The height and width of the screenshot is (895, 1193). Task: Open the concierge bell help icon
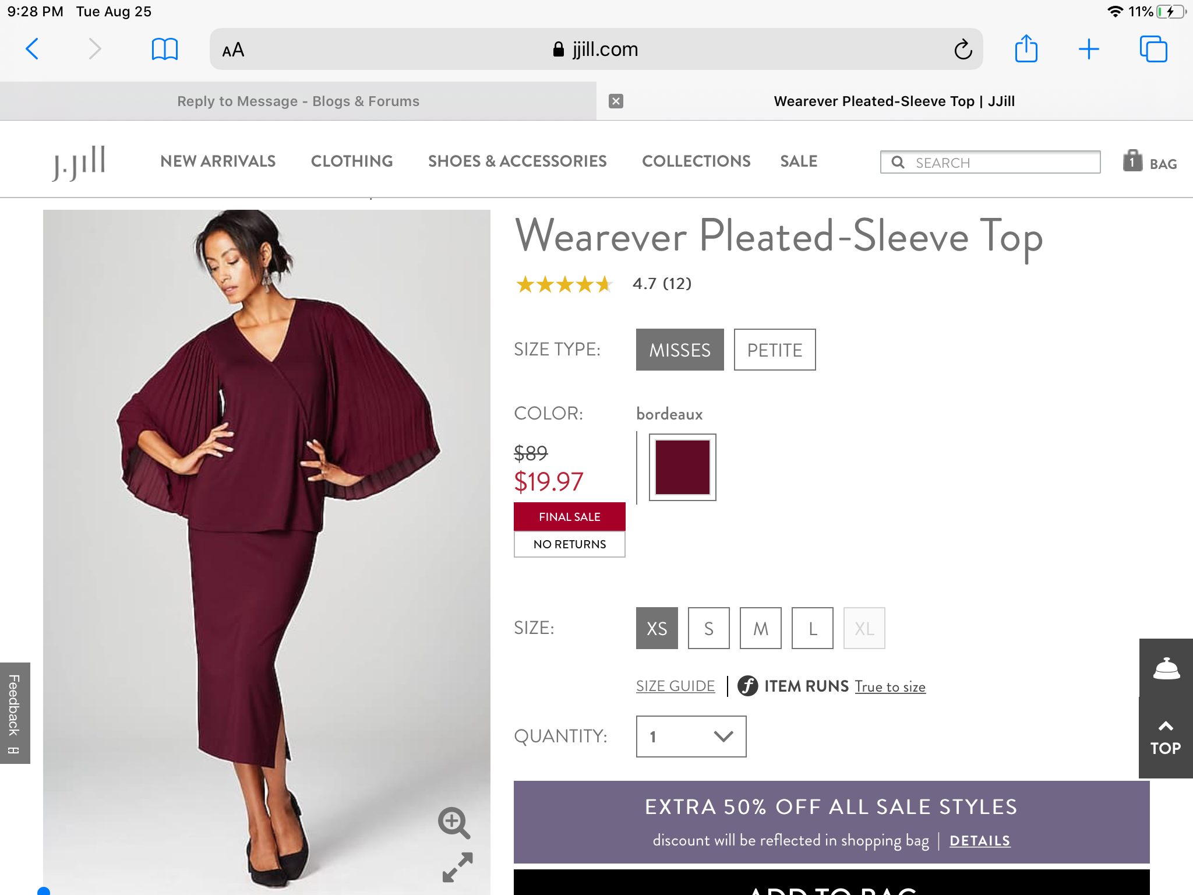(x=1166, y=668)
